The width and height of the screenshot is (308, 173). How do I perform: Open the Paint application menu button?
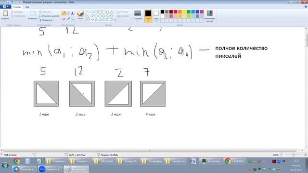[x=5, y=7]
